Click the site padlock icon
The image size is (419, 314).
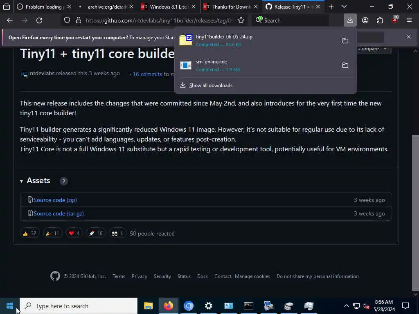pos(79,20)
